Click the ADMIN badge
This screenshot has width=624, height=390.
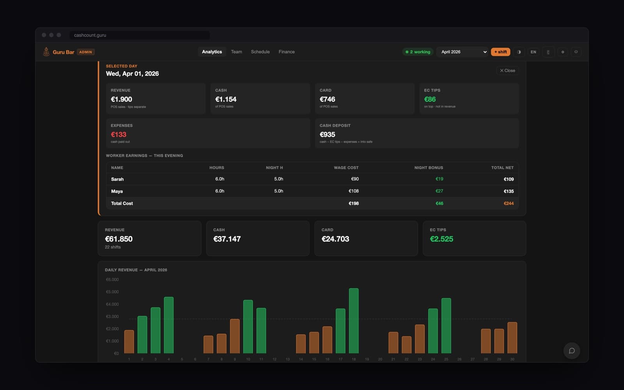point(86,52)
